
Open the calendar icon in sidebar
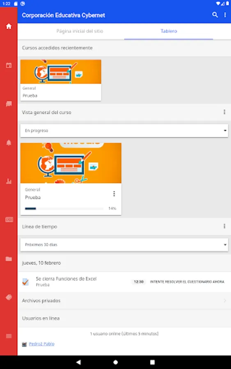click(x=9, y=66)
